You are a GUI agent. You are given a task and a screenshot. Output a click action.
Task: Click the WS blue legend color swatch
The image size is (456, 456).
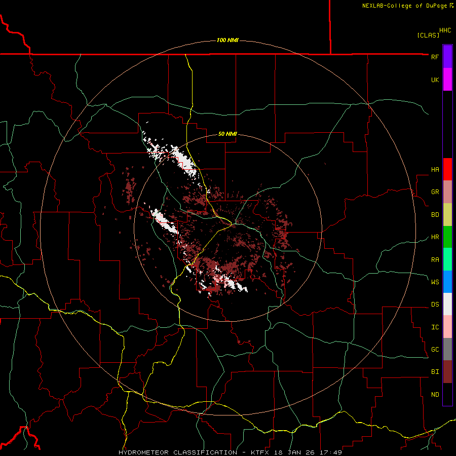(447, 282)
